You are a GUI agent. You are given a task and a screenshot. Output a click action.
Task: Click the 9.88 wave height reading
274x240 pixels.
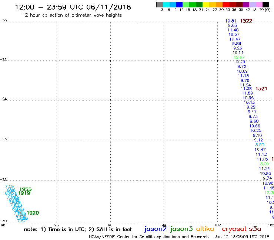pyautogui.click(x=237, y=44)
